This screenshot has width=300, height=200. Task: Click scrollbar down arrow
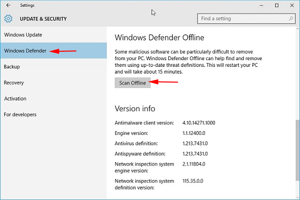pyautogui.click(x=297, y=197)
